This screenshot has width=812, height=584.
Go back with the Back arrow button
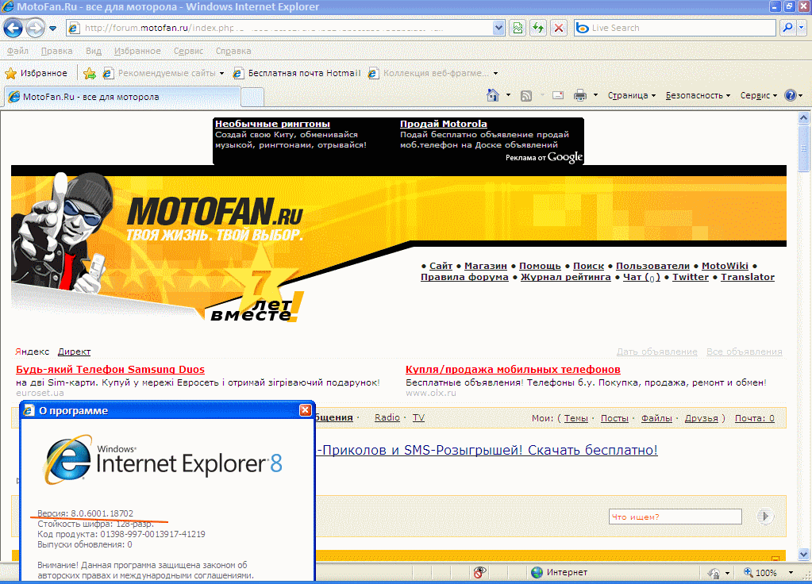pyautogui.click(x=13, y=28)
